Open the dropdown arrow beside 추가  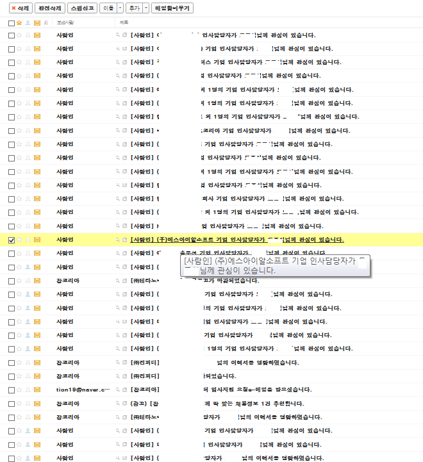pos(146,8)
